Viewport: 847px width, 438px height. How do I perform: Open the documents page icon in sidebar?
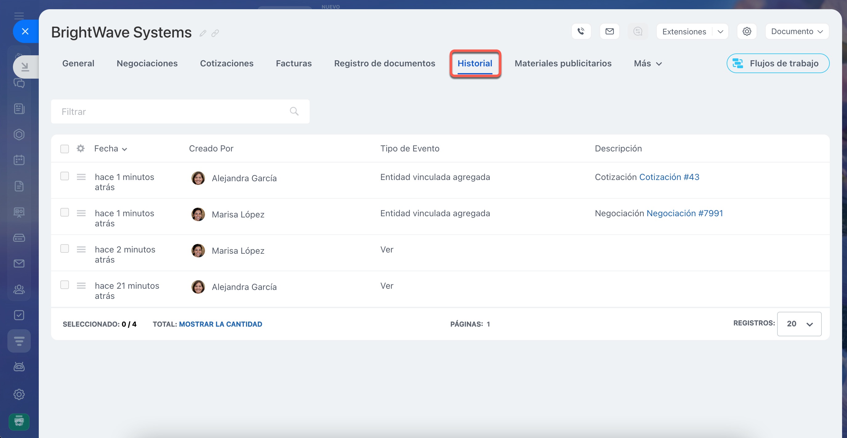point(19,186)
